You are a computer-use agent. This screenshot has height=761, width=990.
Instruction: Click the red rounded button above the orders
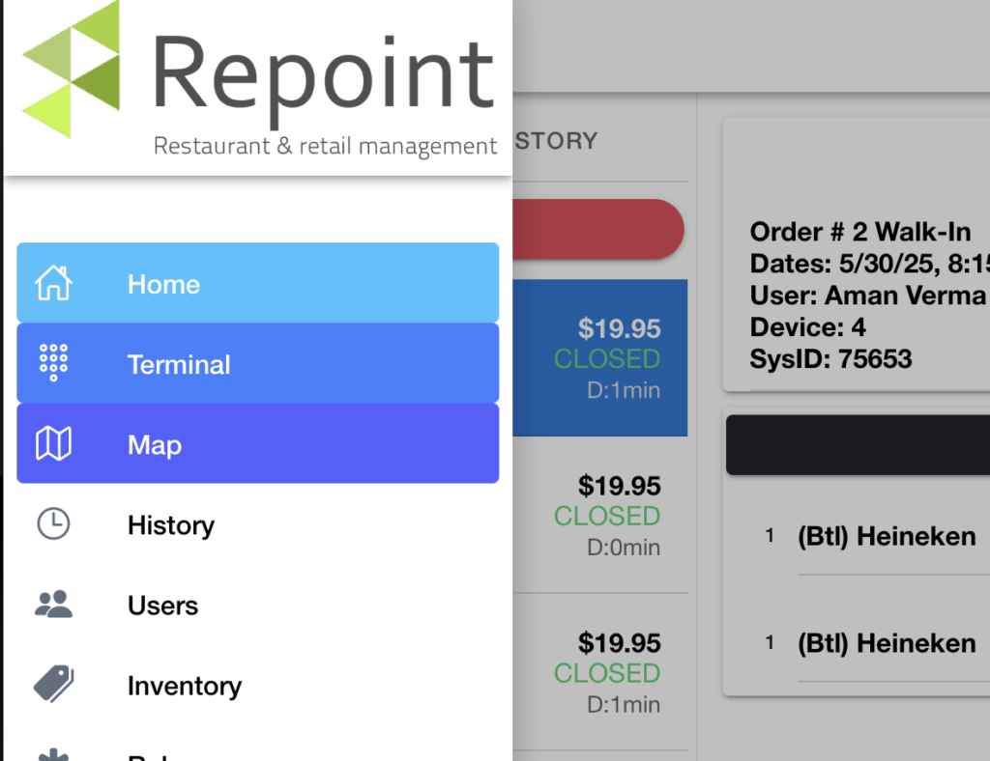tap(597, 229)
